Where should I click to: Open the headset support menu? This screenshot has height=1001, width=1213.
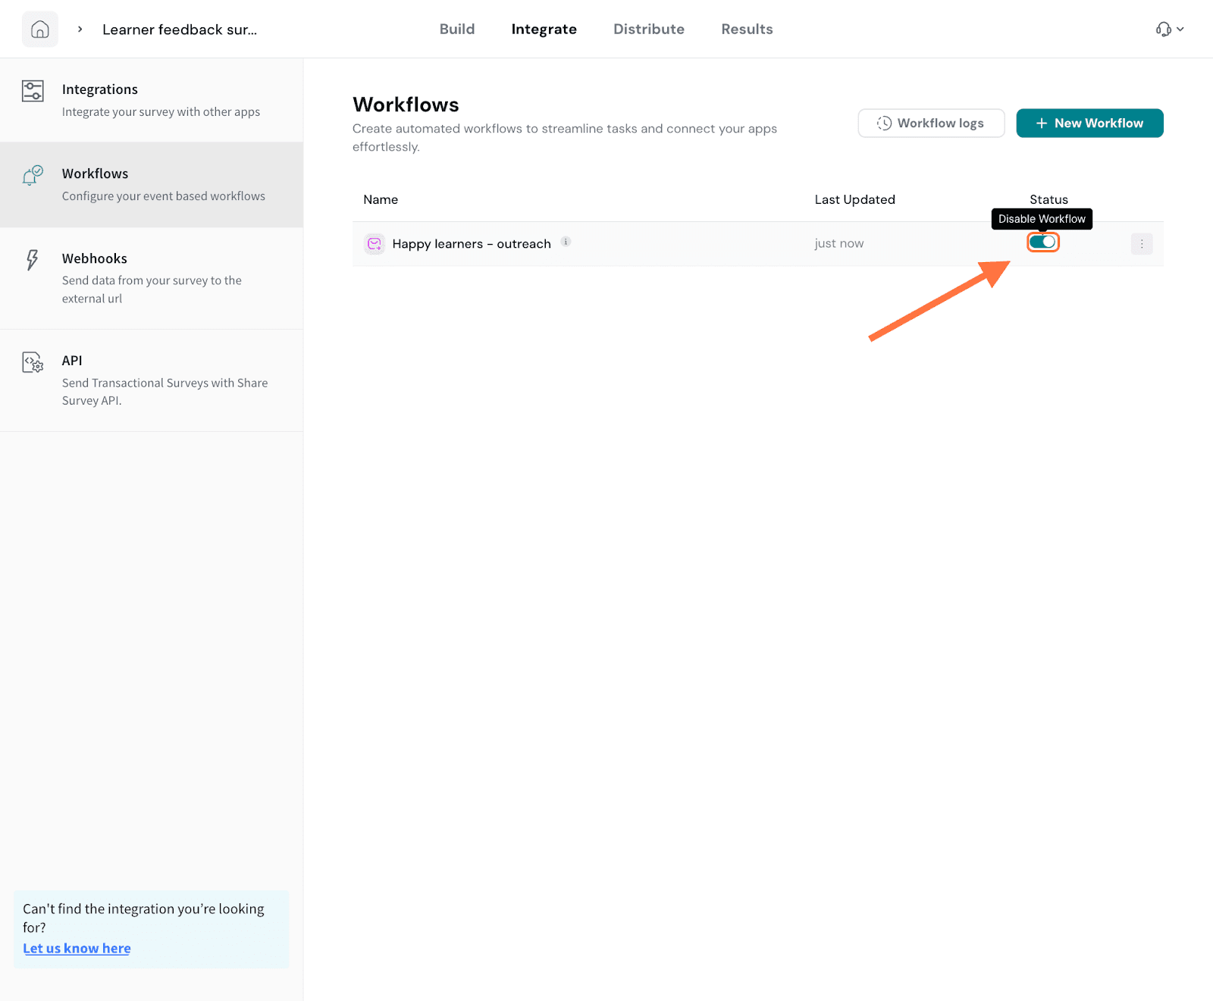1169,30
